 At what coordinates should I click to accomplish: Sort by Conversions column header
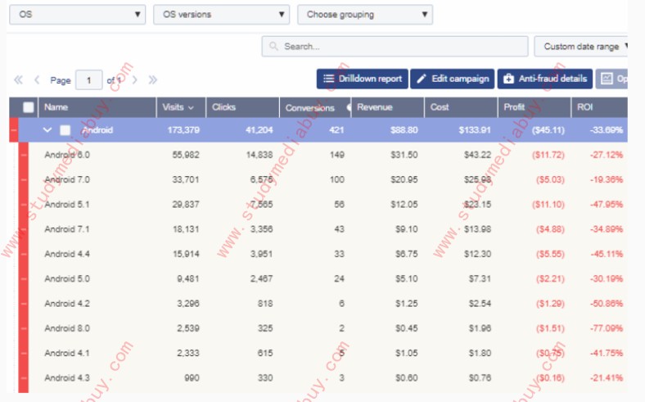click(315, 107)
